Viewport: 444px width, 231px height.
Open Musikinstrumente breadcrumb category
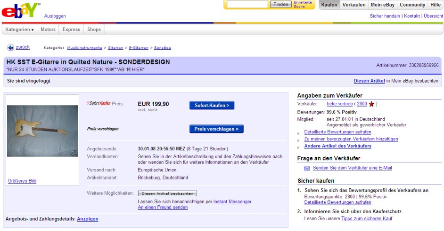pos(84,48)
